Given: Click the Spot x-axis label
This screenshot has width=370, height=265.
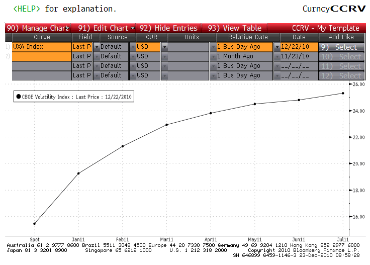Looking at the screenshot, I should (x=35, y=239).
